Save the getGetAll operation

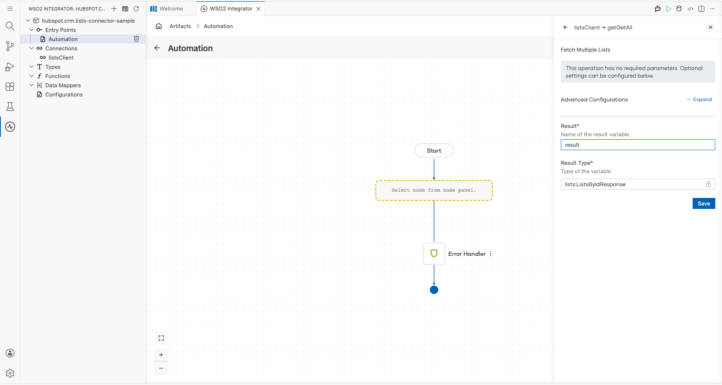(704, 203)
